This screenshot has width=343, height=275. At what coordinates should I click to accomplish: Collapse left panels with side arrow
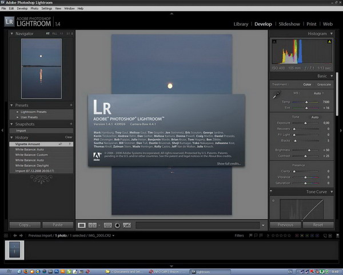click(x=2, y=130)
